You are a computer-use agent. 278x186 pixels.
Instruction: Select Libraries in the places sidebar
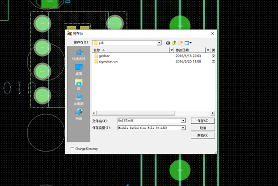pos(79,84)
